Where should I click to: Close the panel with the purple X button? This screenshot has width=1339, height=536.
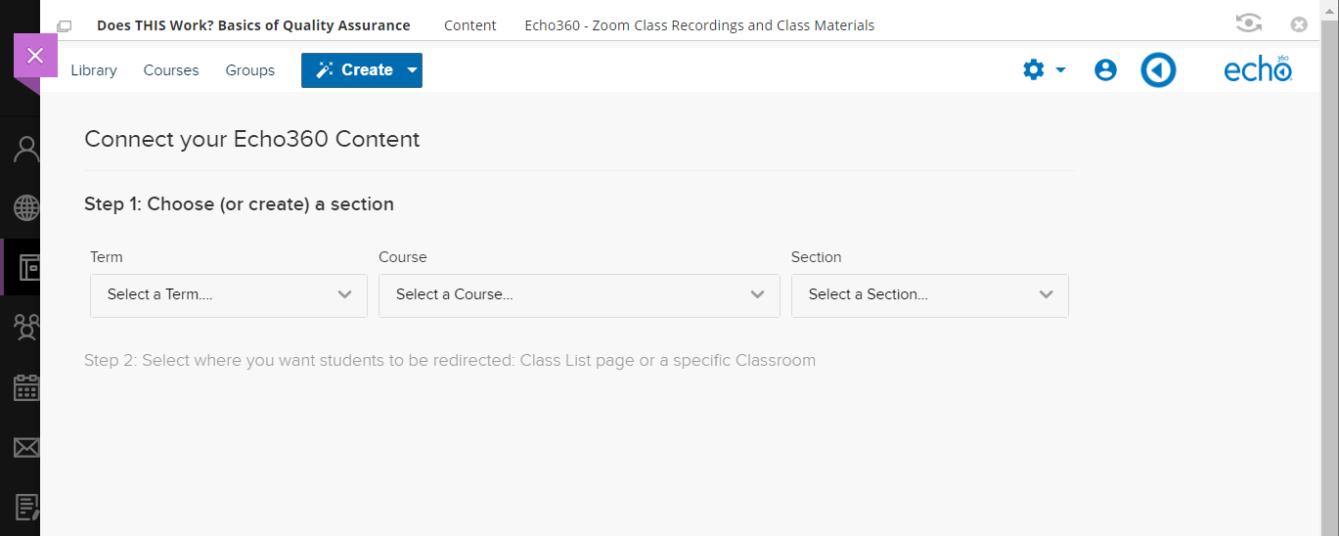pyautogui.click(x=35, y=56)
